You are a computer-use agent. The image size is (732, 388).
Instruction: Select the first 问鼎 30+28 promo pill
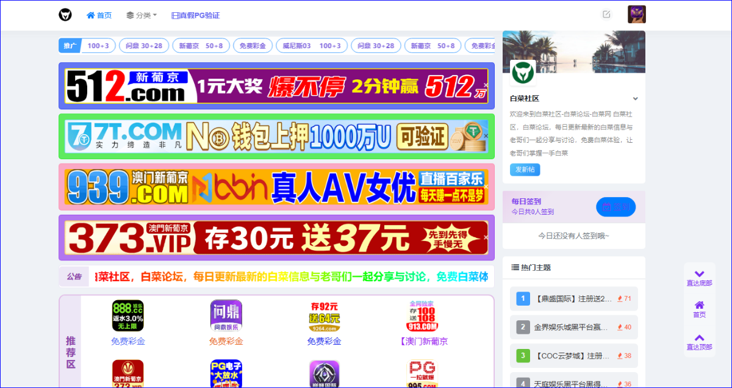(x=144, y=46)
